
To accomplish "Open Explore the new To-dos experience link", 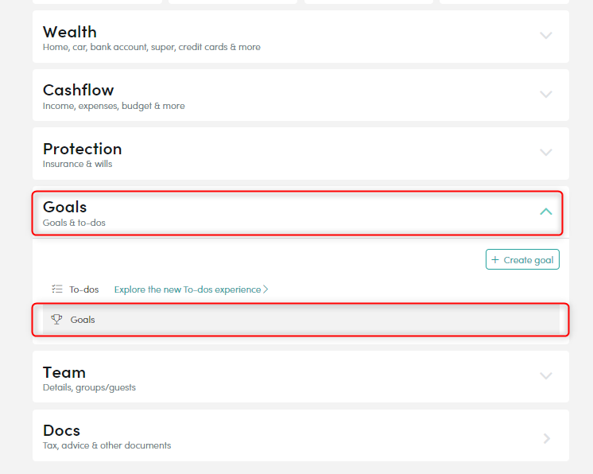I will click(x=188, y=289).
